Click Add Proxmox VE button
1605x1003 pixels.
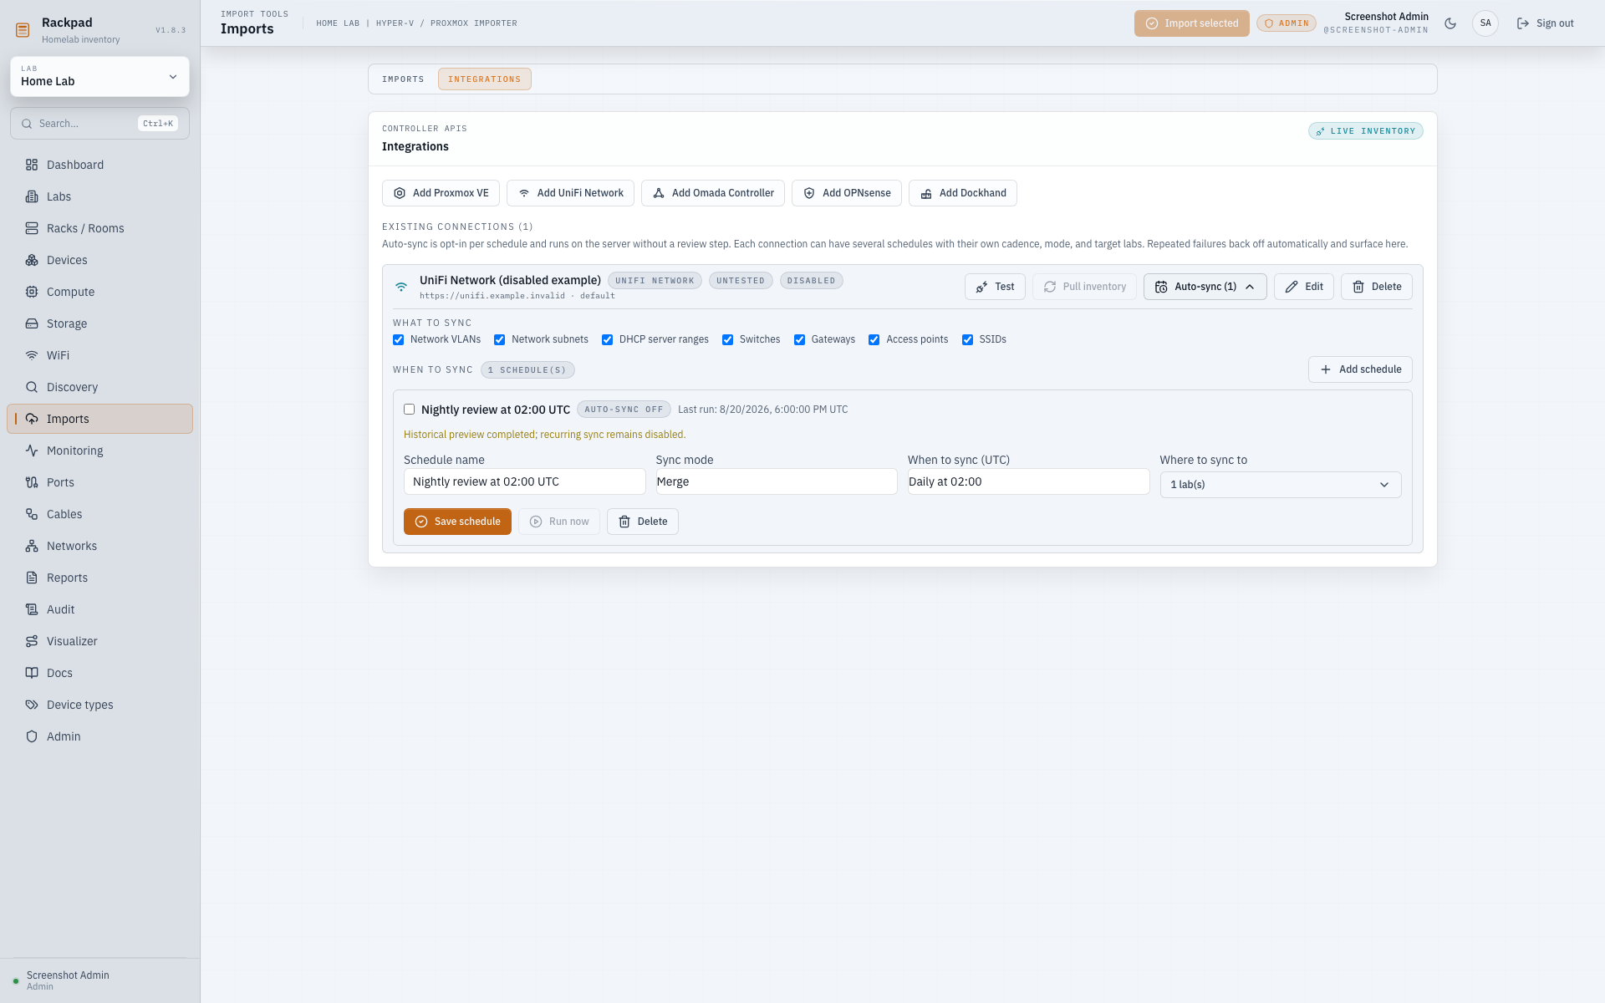(441, 193)
